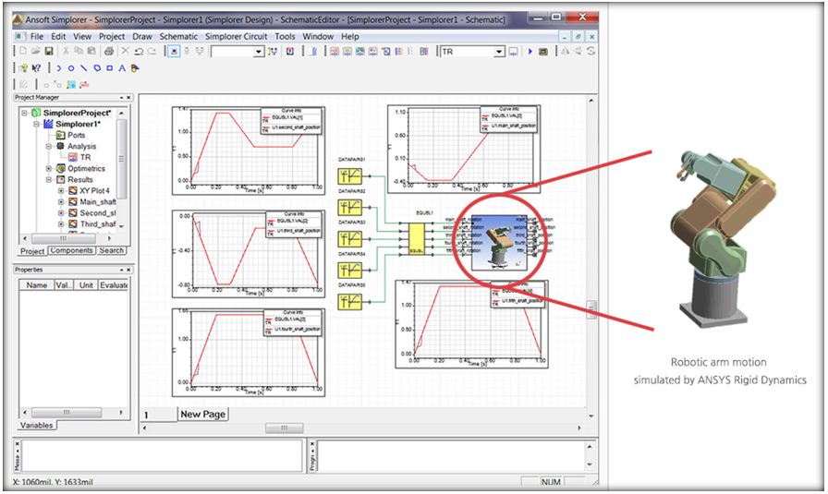Switch to the Components tab

click(x=71, y=251)
